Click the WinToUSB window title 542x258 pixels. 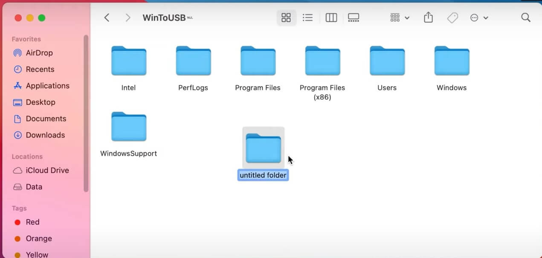[x=164, y=17]
